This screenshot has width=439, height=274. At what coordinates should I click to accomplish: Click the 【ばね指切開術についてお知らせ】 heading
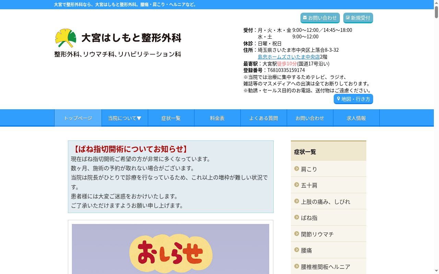(130, 149)
